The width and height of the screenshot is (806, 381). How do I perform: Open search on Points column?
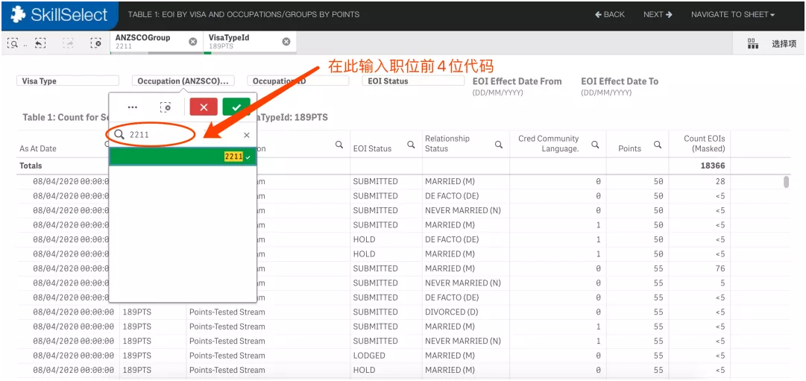click(658, 145)
